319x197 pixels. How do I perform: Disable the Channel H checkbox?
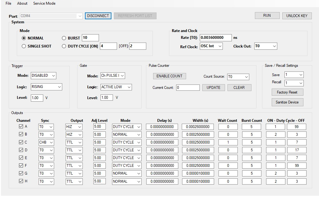21,181
